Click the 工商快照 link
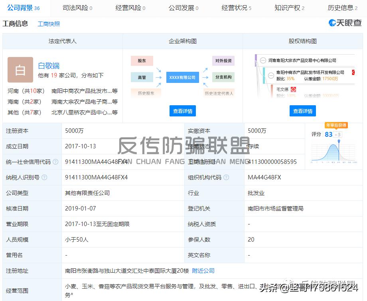Screen dimensions: 367x301 49,24
